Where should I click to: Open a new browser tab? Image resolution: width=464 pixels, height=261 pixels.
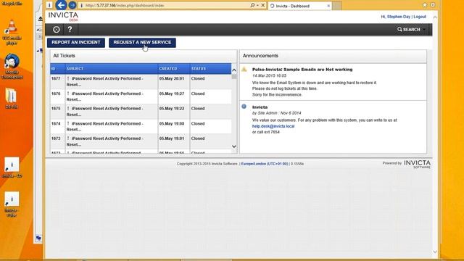point(336,6)
